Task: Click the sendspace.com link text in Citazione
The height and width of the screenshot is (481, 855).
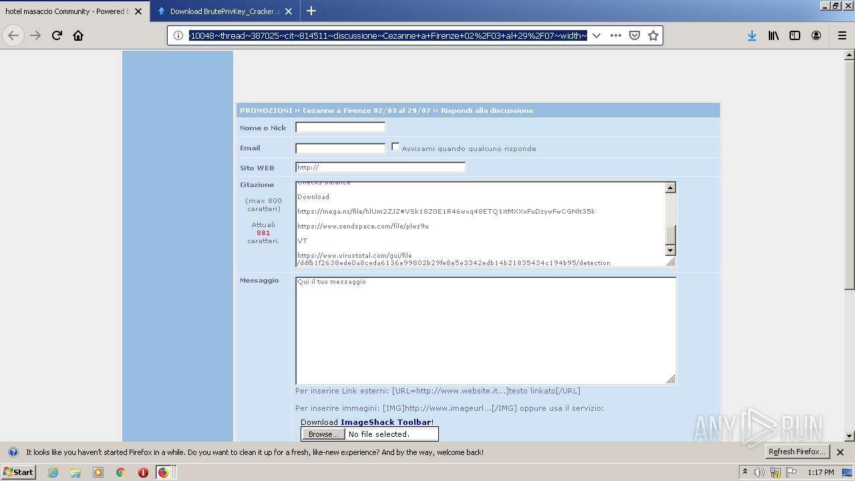Action: 363,226
